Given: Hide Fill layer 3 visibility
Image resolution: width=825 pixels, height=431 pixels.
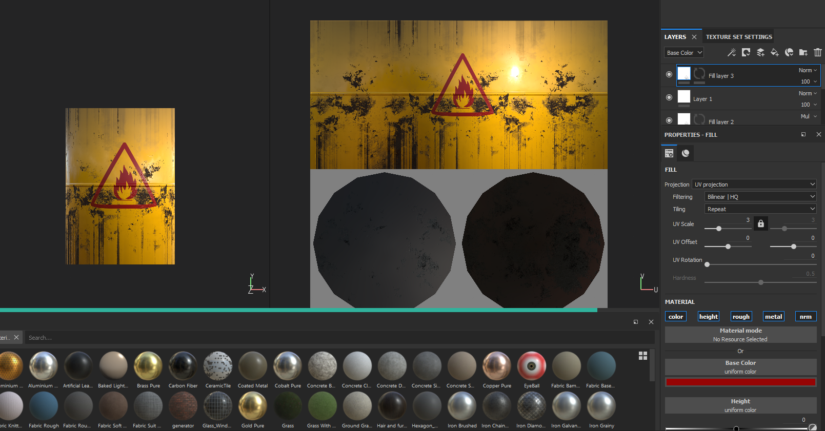Looking at the screenshot, I should [669, 74].
